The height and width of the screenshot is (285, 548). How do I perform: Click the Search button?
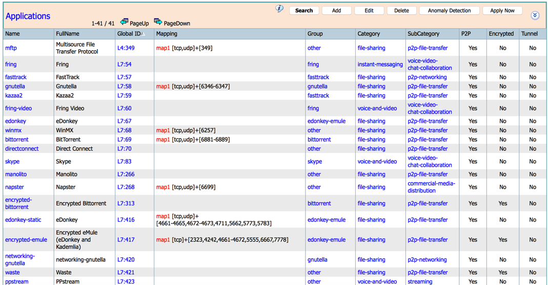(303, 10)
